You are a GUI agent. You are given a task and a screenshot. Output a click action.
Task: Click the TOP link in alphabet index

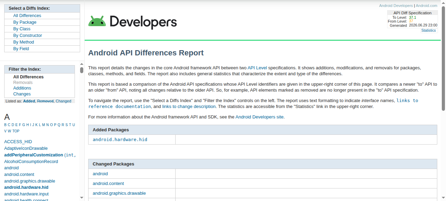point(16,131)
